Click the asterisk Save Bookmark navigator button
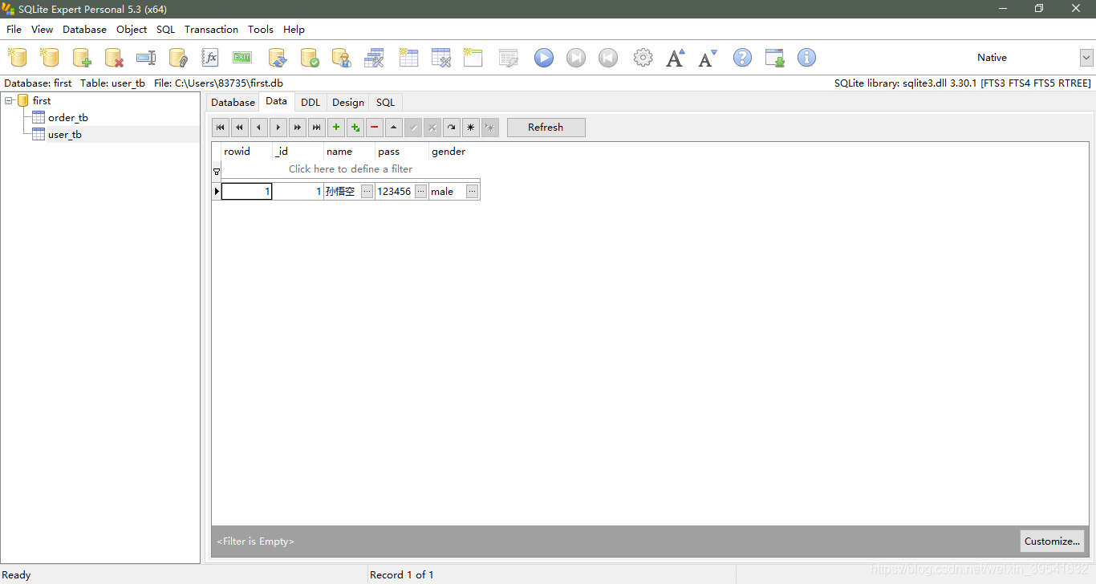This screenshot has width=1096, height=584. click(471, 128)
